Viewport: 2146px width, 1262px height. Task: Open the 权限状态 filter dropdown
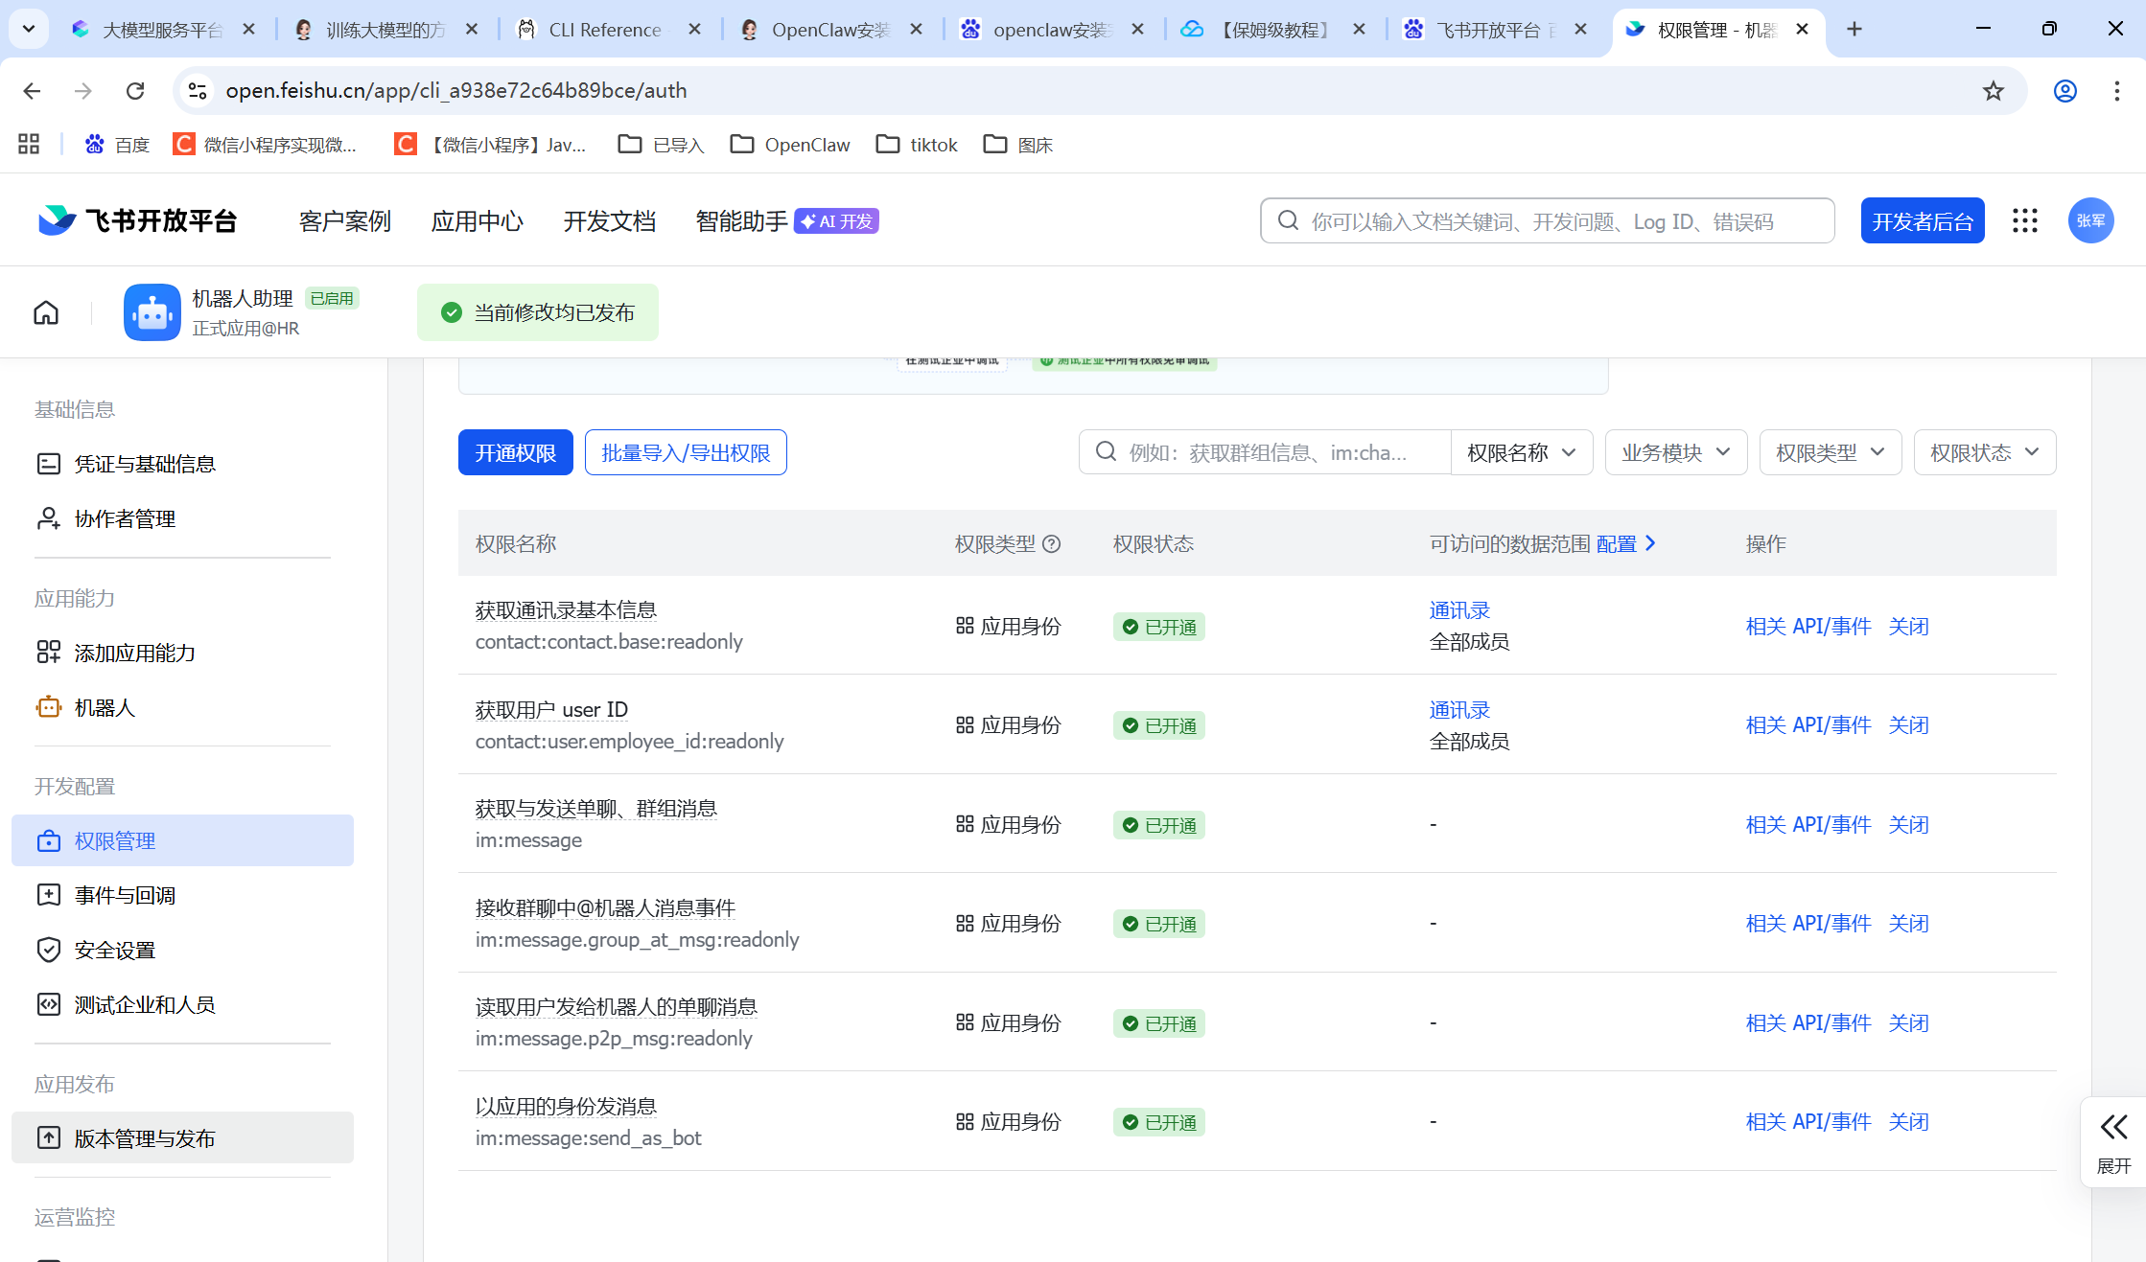[1984, 452]
